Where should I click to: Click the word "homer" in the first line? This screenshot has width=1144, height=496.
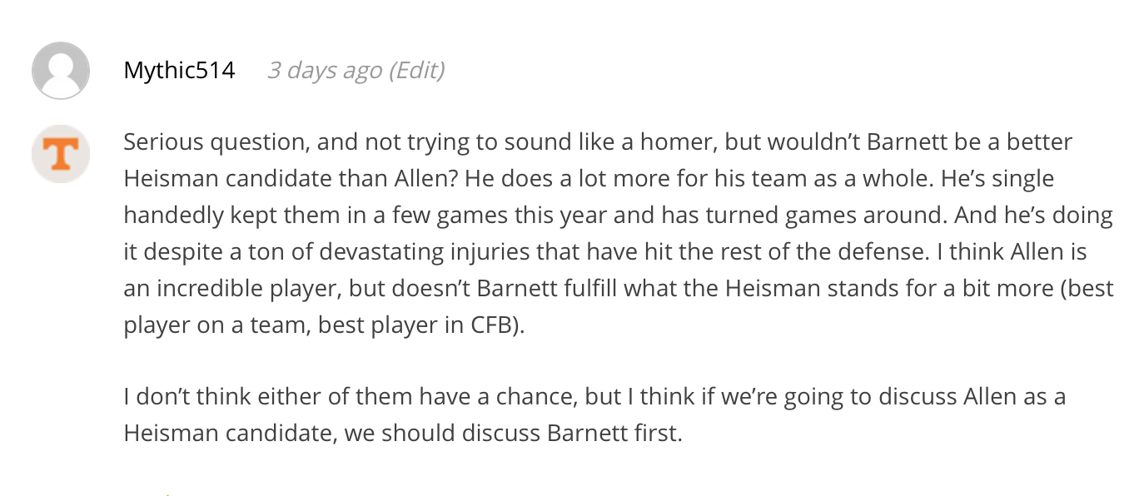click(x=675, y=141)
